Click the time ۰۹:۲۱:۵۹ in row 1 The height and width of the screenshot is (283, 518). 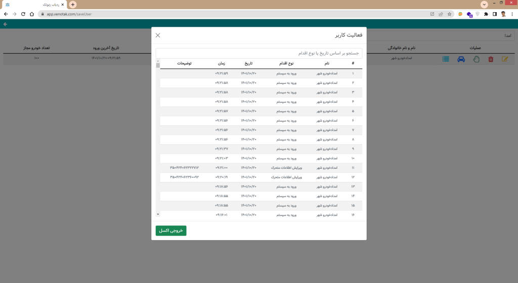click(x=222, y=73)
